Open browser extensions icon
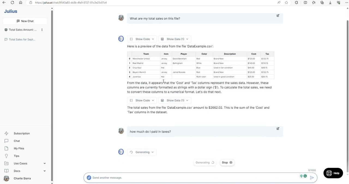The width and height of the screenshot is (349, 184). pyautogui.click(x=296, y=2)
